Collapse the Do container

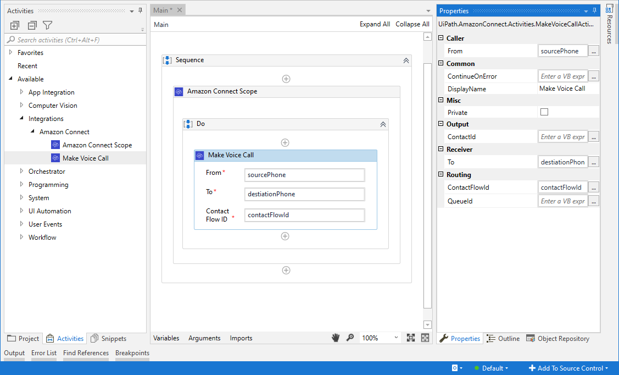[383, 124]
